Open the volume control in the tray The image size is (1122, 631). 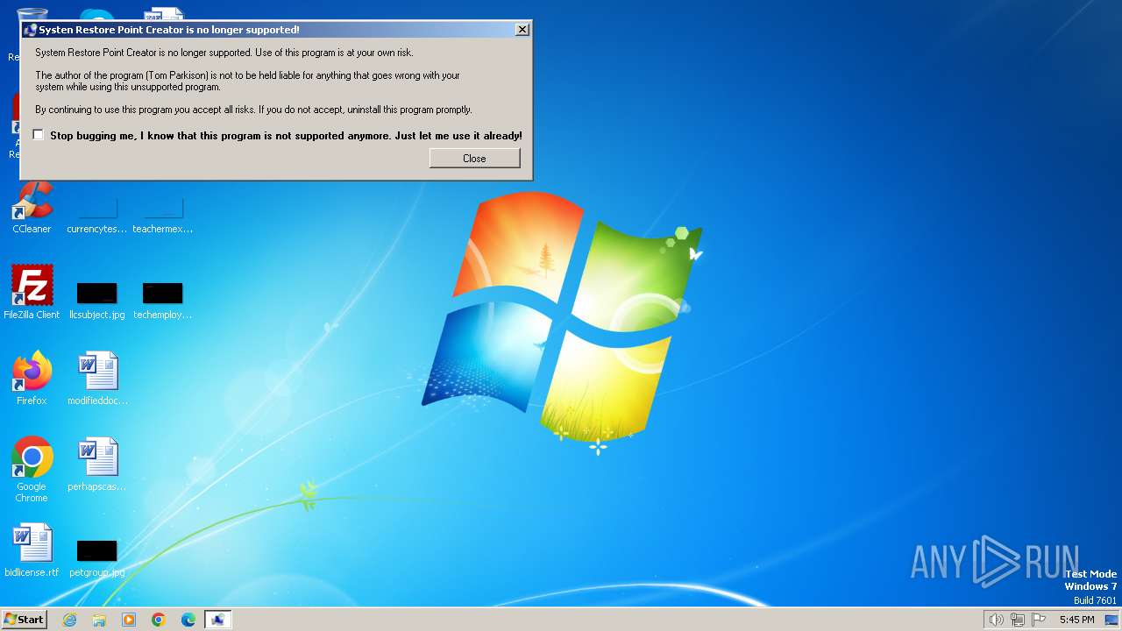click(x=996, y=620)
